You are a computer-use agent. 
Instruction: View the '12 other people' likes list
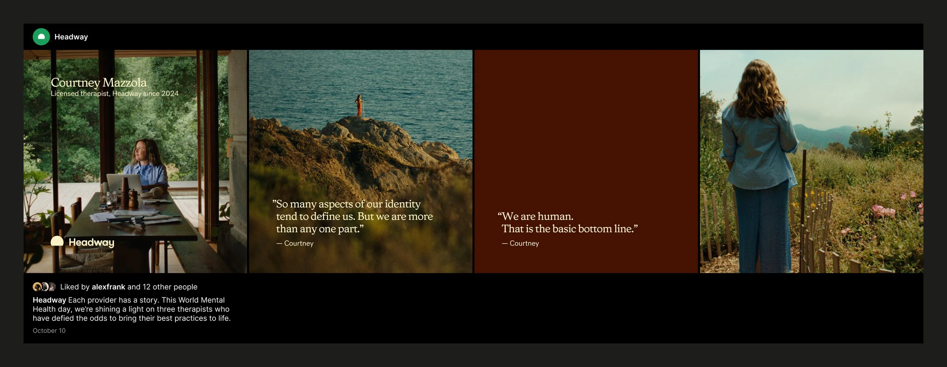tap(170, 287)
